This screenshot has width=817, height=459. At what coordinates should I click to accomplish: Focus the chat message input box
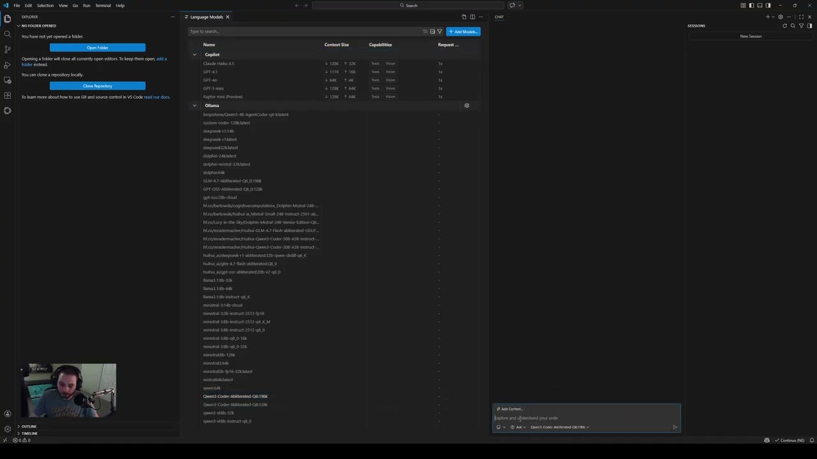[586, 418]
